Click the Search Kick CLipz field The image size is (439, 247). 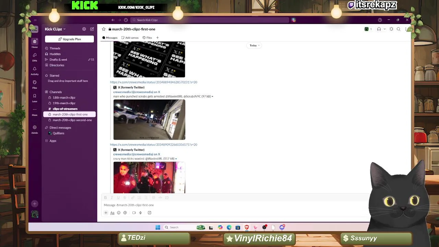click(x=209, y=20)
